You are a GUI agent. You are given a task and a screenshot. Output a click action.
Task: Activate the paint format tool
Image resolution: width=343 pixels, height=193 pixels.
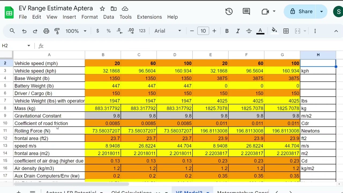pos(57,31)
